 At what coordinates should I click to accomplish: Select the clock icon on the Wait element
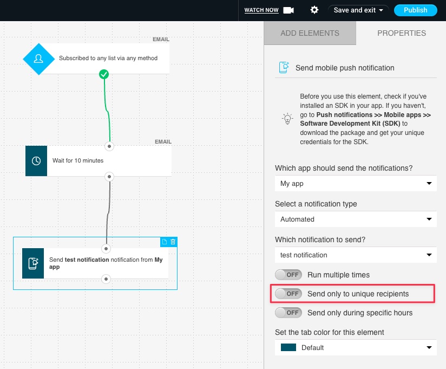pyautogui.click(x=36, y=161)
